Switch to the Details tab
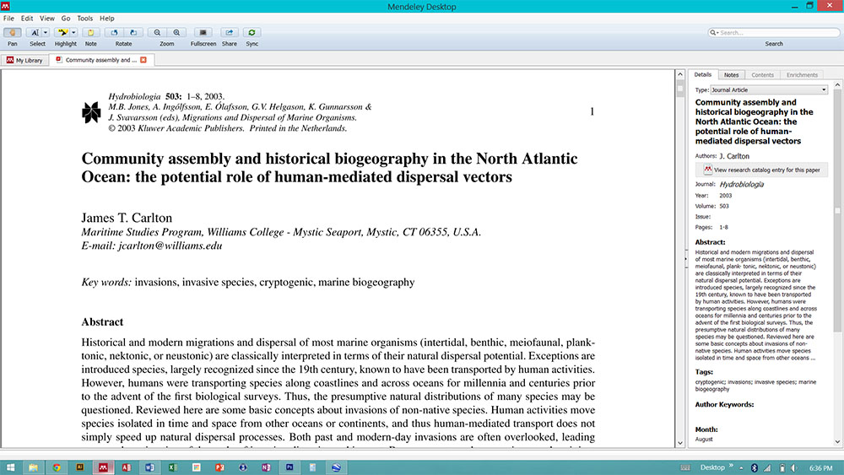The height and width of the screenshot is (475, 844). 702,75
